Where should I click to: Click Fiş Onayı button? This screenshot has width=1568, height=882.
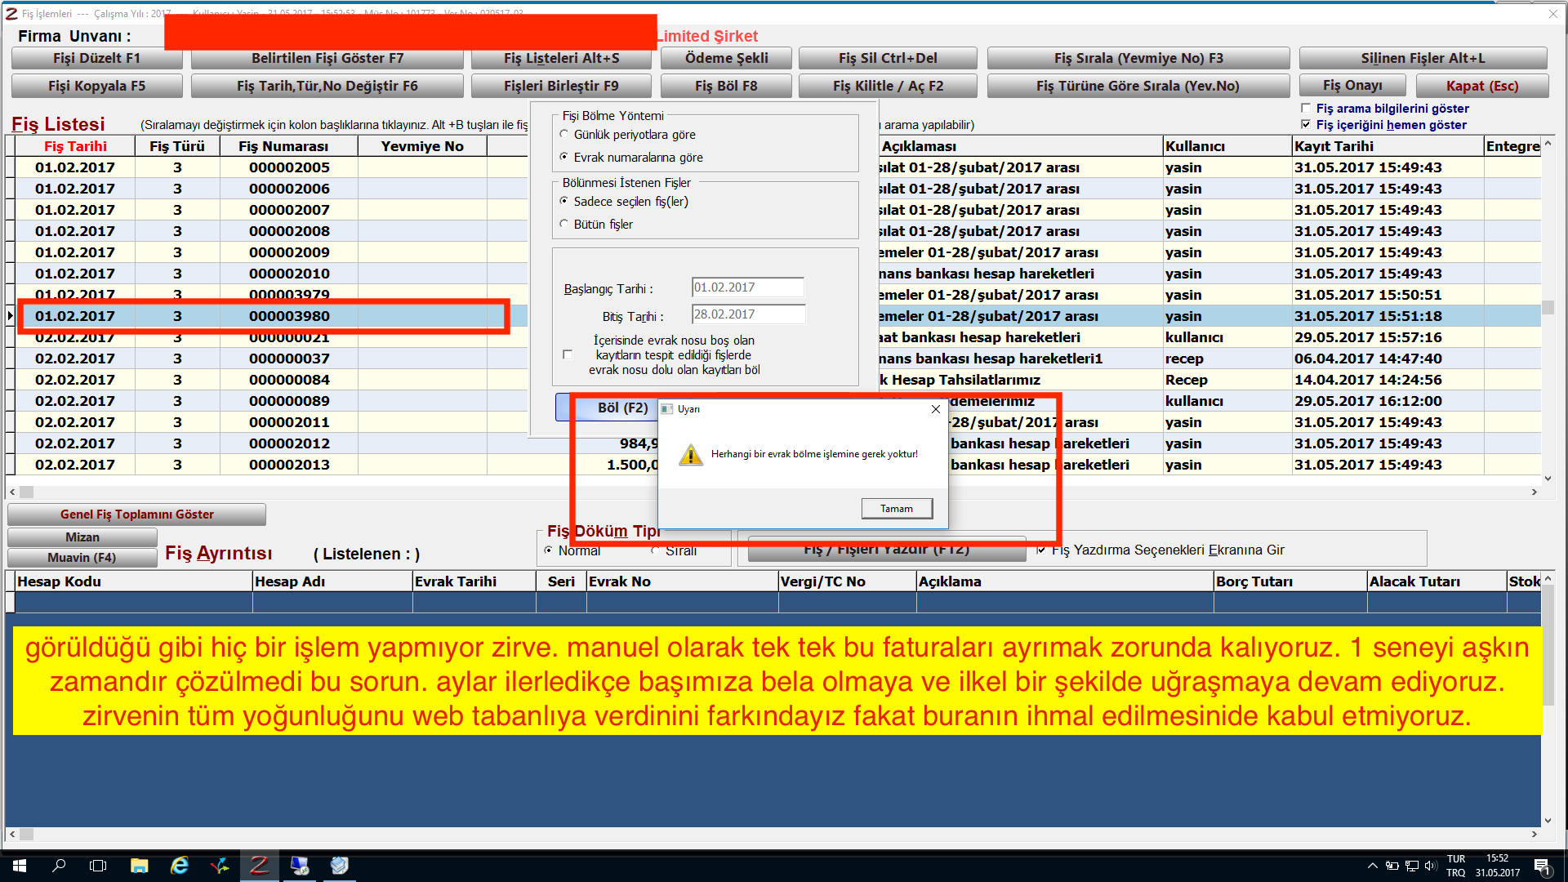1352,86
